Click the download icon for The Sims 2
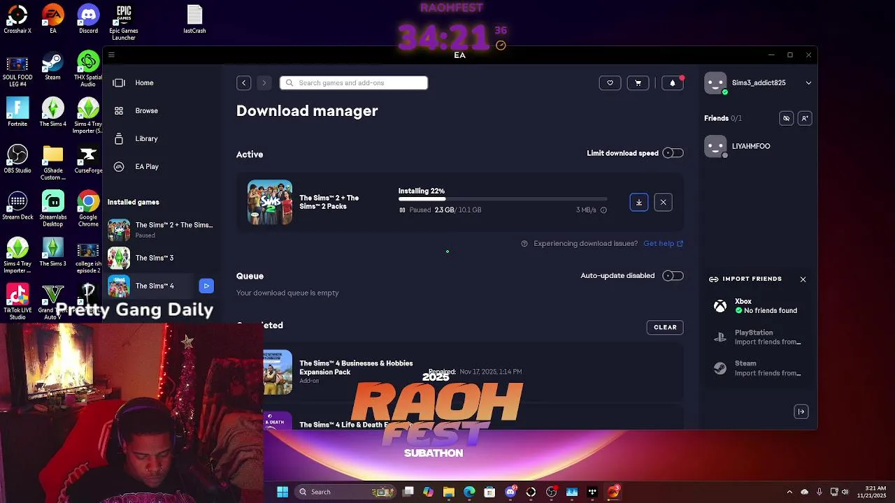Screen dimensions: 895x503 tap(638, 203)
